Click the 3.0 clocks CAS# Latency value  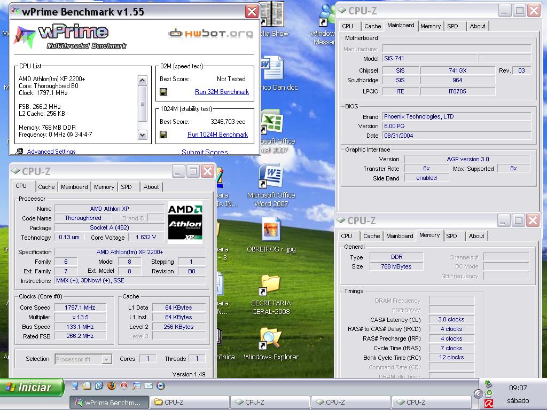pos(451,319)
